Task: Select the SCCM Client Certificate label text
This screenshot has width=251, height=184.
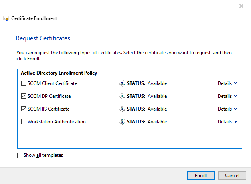Action: point(52,83)
